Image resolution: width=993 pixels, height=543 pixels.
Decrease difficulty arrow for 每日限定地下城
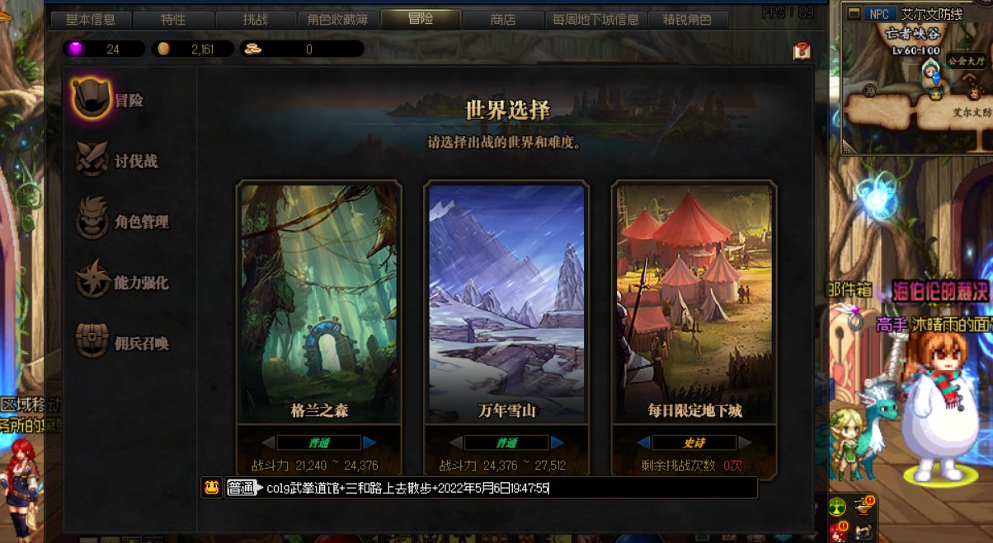tap(643, 442)
